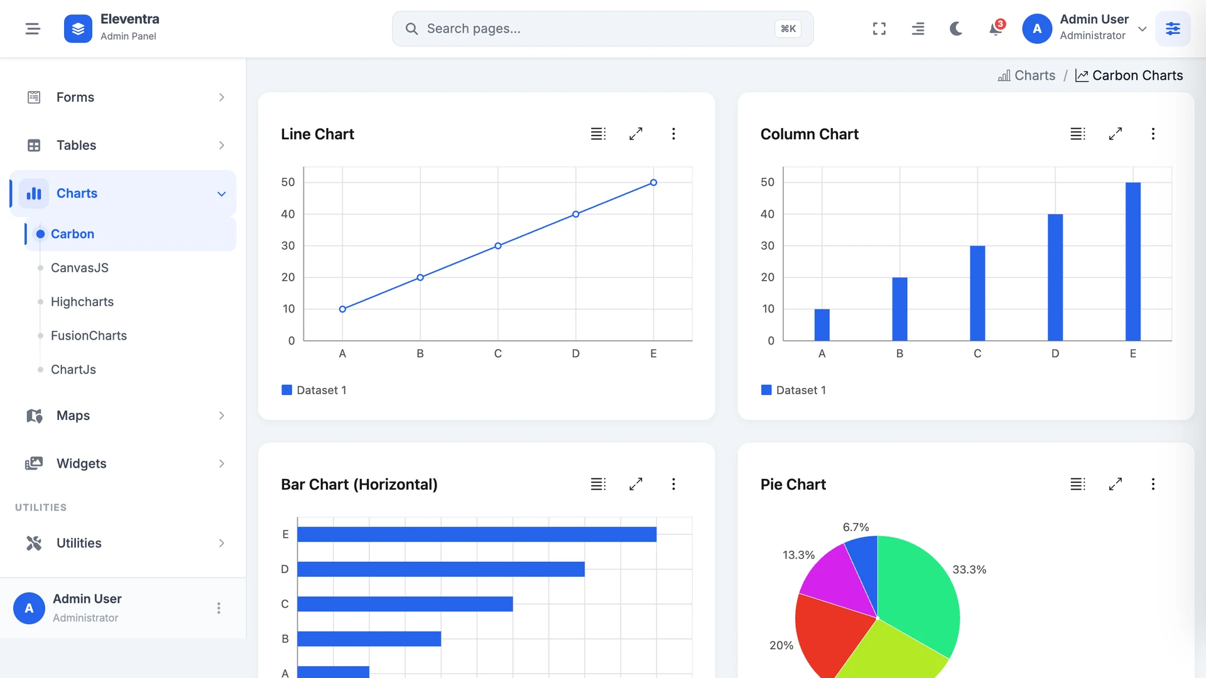Open the settings sliders panel button
This screenshot has height=678, width=1206.
click(x=1173, y=29)
